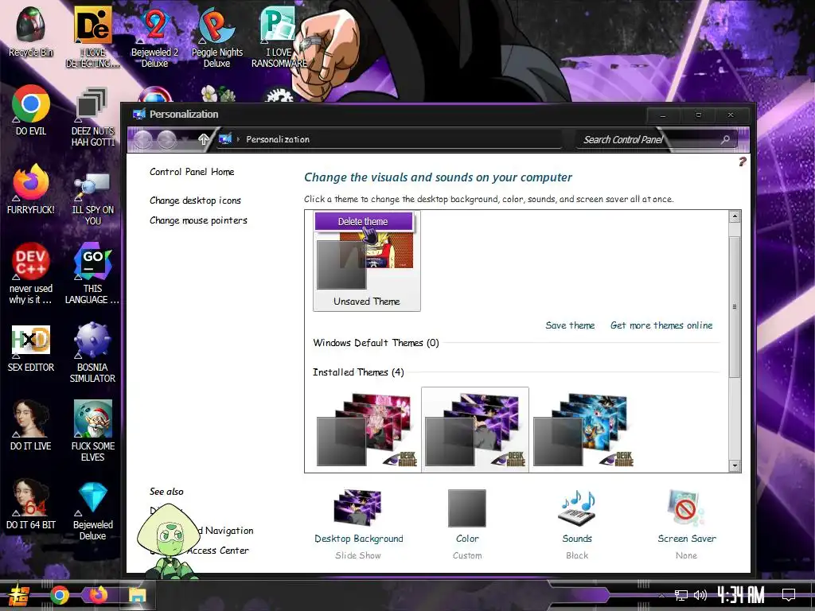Click the search magnifier icon
Image resolution: width=815 pixels, height=611 pixels.
click(725, 139)
